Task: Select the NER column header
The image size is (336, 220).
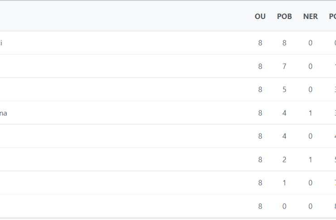Action: tap(310, 16)
